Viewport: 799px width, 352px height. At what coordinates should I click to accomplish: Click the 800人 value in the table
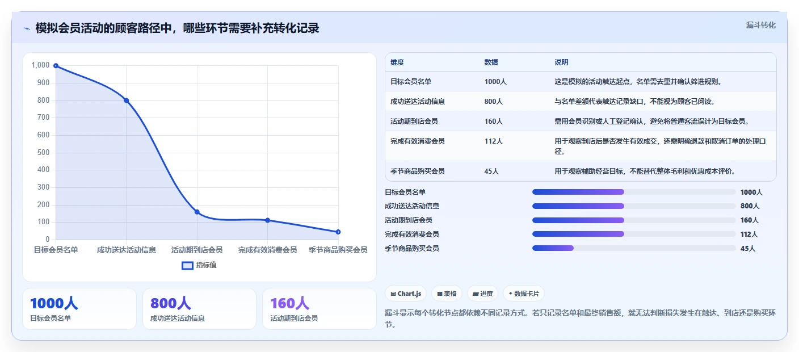[x=494, y=102]
